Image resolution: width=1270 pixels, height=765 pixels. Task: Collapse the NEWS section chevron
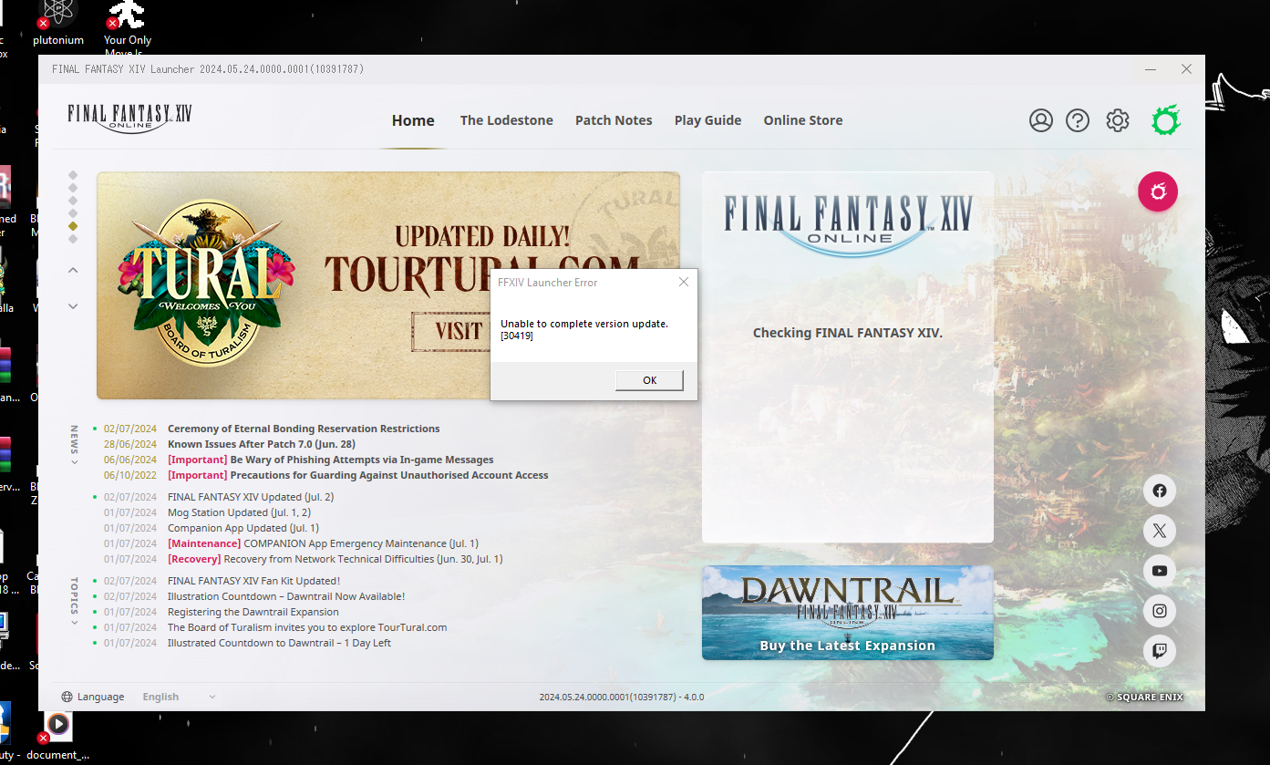tap(74, 462)
